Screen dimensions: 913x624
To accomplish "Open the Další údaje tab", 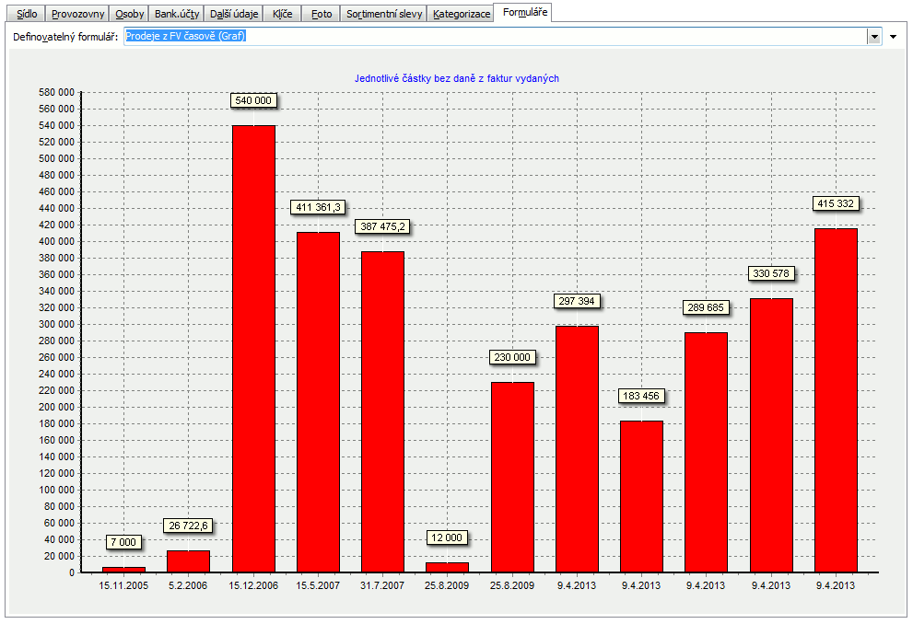I will click(234, 14).
